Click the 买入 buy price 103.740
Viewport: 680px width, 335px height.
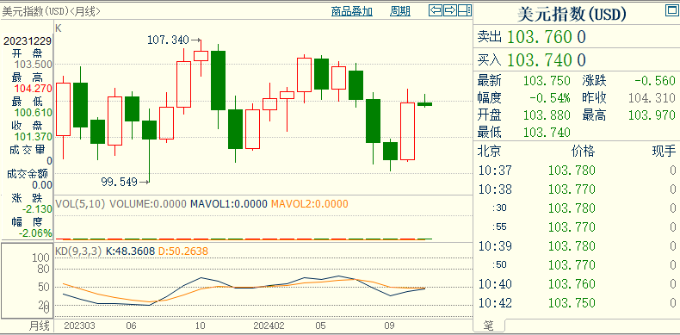pyautogui.click(x=547, y=60)
